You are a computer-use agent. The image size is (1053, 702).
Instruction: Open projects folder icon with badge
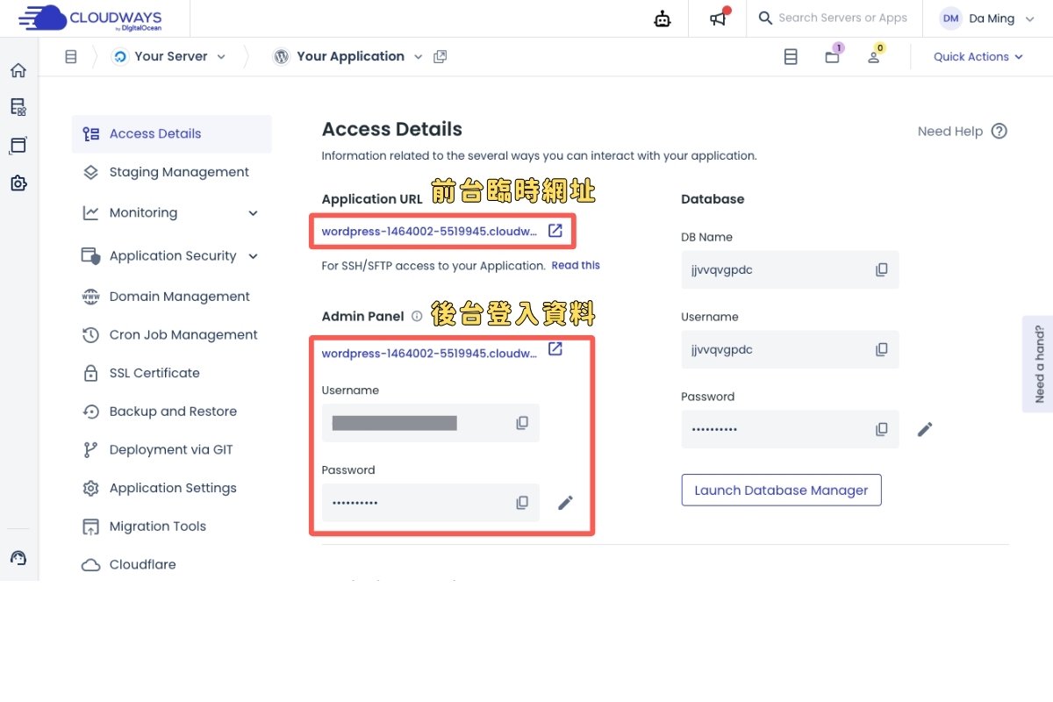832,57
